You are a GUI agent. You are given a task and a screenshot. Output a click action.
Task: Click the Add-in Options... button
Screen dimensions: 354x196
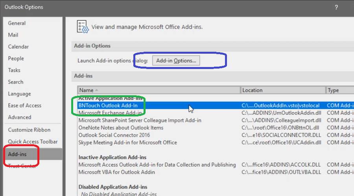[176, 60]
